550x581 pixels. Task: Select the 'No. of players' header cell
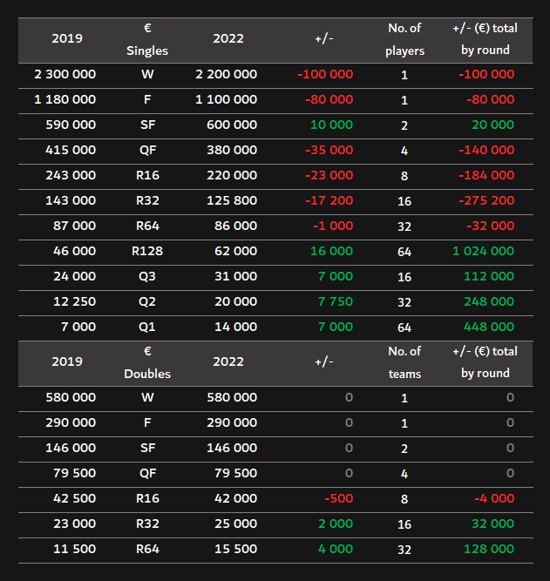(x=404, y=39)
